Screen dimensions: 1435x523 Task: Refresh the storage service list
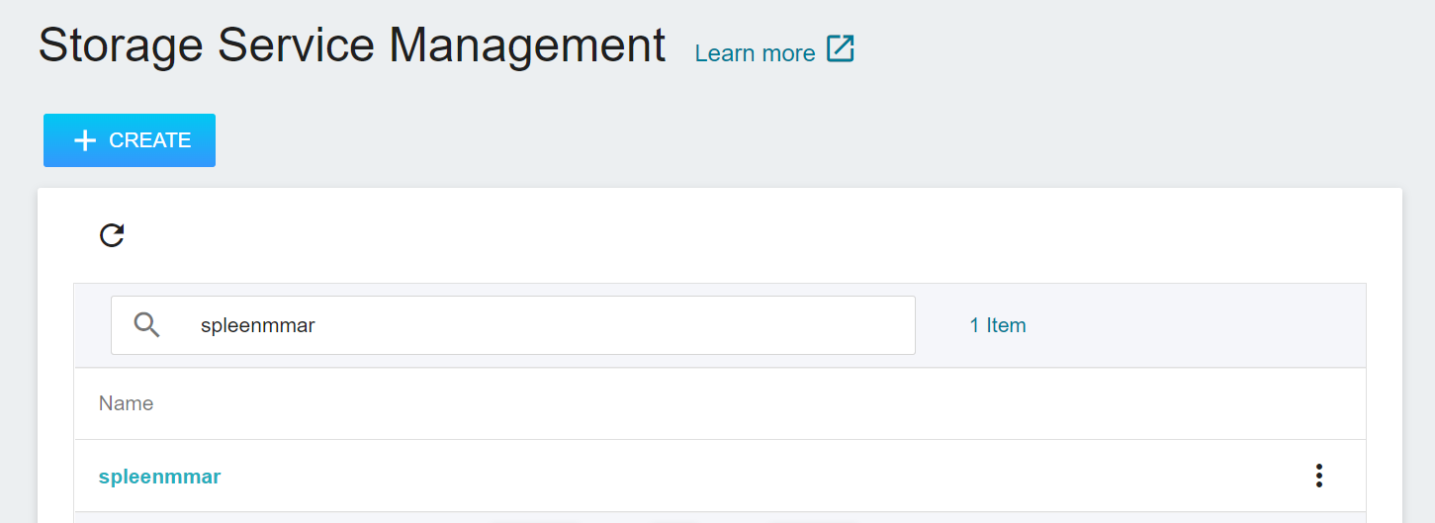pyautogui.click(x=112, y=235)
